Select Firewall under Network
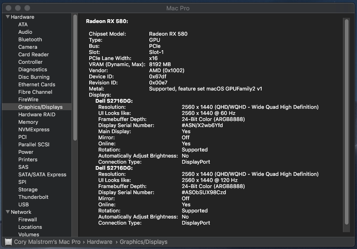This screenshot has height=249, width=357. (x=28, y=219)
